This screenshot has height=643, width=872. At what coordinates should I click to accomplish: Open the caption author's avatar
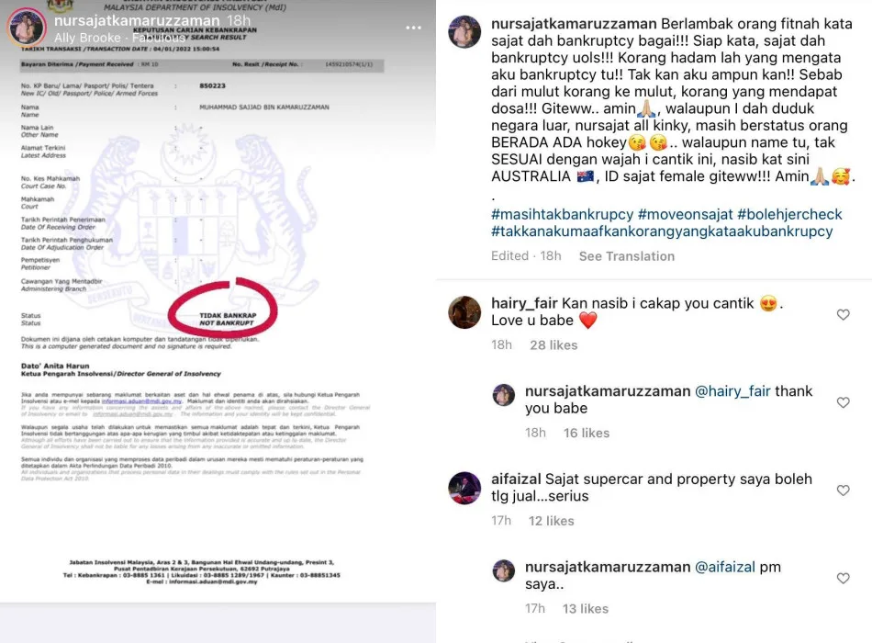464,32
